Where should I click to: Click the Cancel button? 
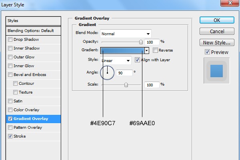point(217,31)
